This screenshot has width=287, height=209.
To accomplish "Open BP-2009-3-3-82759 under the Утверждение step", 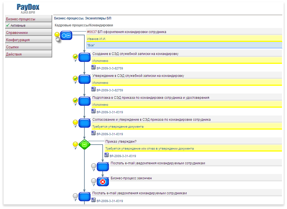I will click(110, 90).
